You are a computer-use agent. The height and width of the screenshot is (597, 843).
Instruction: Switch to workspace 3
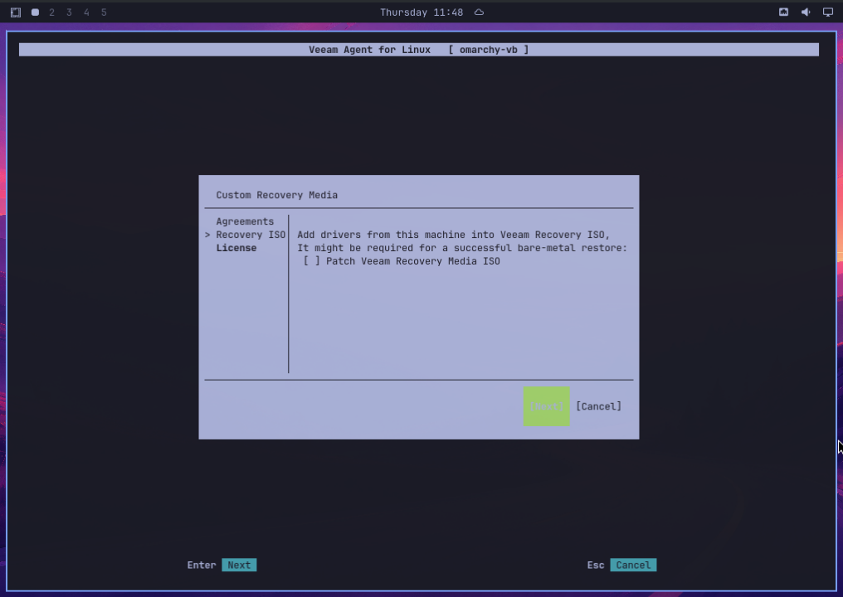point(69,12)
